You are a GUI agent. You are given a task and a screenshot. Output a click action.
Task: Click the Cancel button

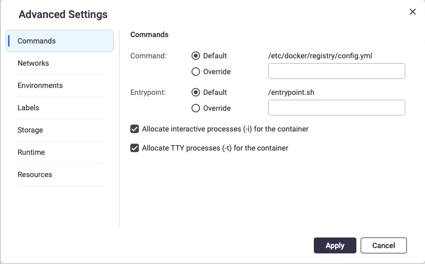point(384,245)
